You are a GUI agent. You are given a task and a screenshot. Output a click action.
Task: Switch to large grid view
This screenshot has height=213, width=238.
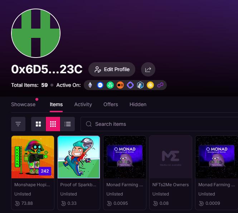[x=38, y=124]
